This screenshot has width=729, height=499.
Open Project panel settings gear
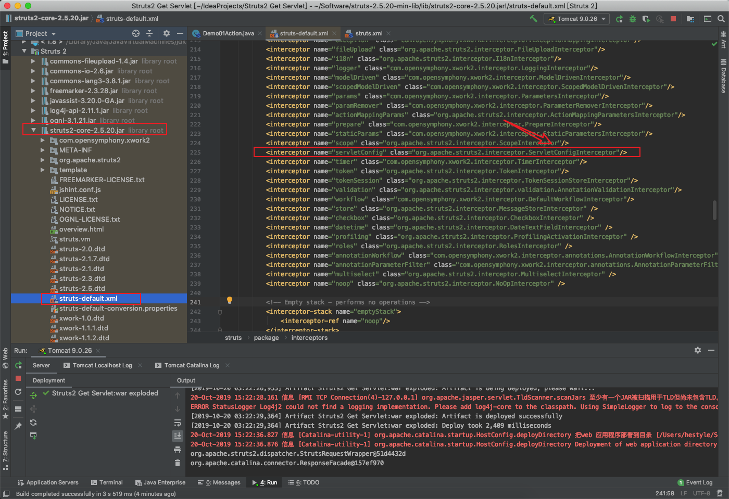pos(167,33)
